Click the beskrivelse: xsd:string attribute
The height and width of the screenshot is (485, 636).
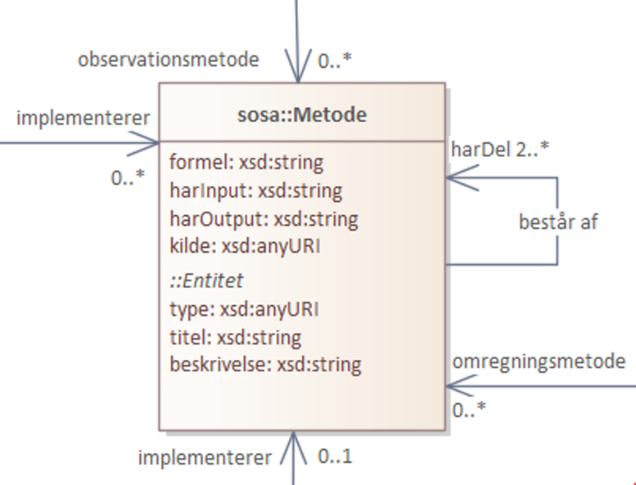coord(265,364)
